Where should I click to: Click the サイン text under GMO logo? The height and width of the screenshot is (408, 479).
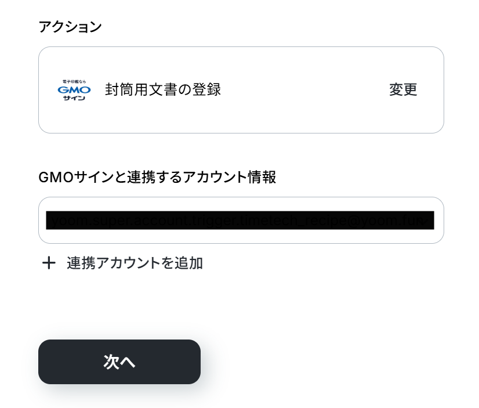pyautogui.click(x=74, y=98)
